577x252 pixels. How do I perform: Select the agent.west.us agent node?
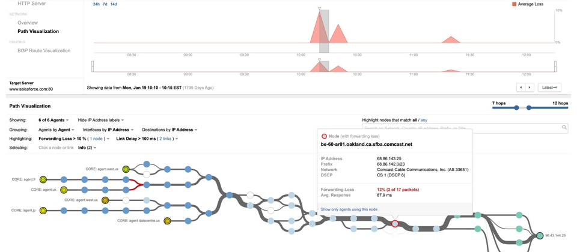coord(105,200)
